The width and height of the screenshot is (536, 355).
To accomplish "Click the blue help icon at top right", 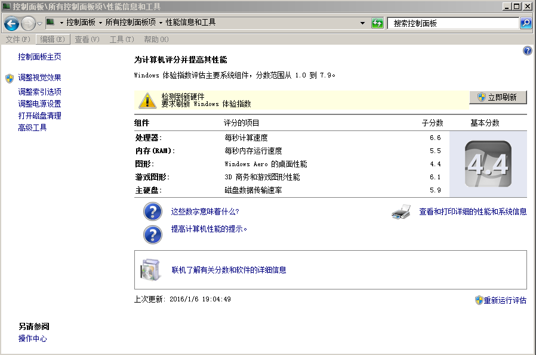I will pos(528,51).
